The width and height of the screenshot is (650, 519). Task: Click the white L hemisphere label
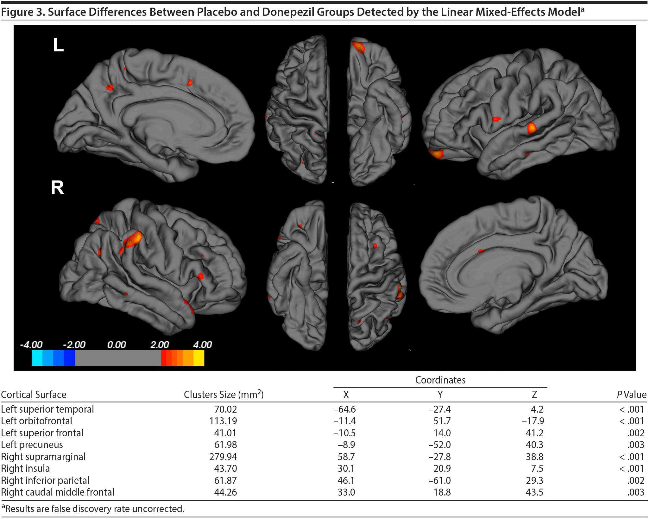pyautogui.click(x=58, y=45)
